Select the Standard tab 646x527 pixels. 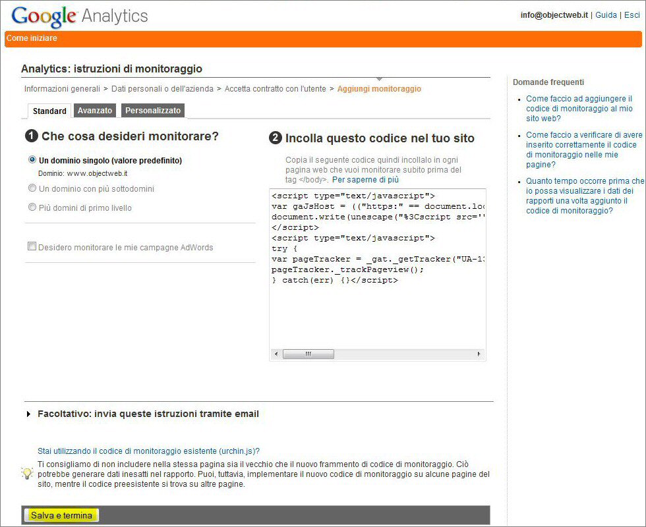point(49,111)
